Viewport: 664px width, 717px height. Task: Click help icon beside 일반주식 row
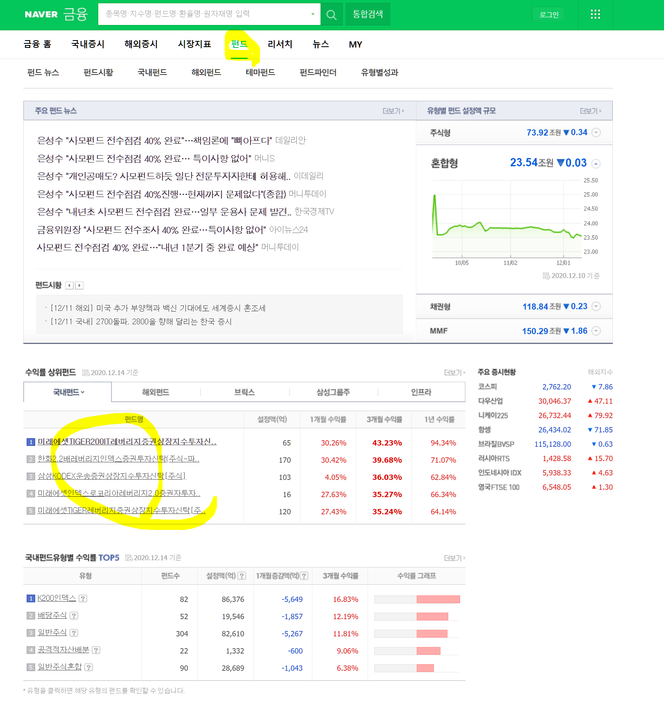74,633
